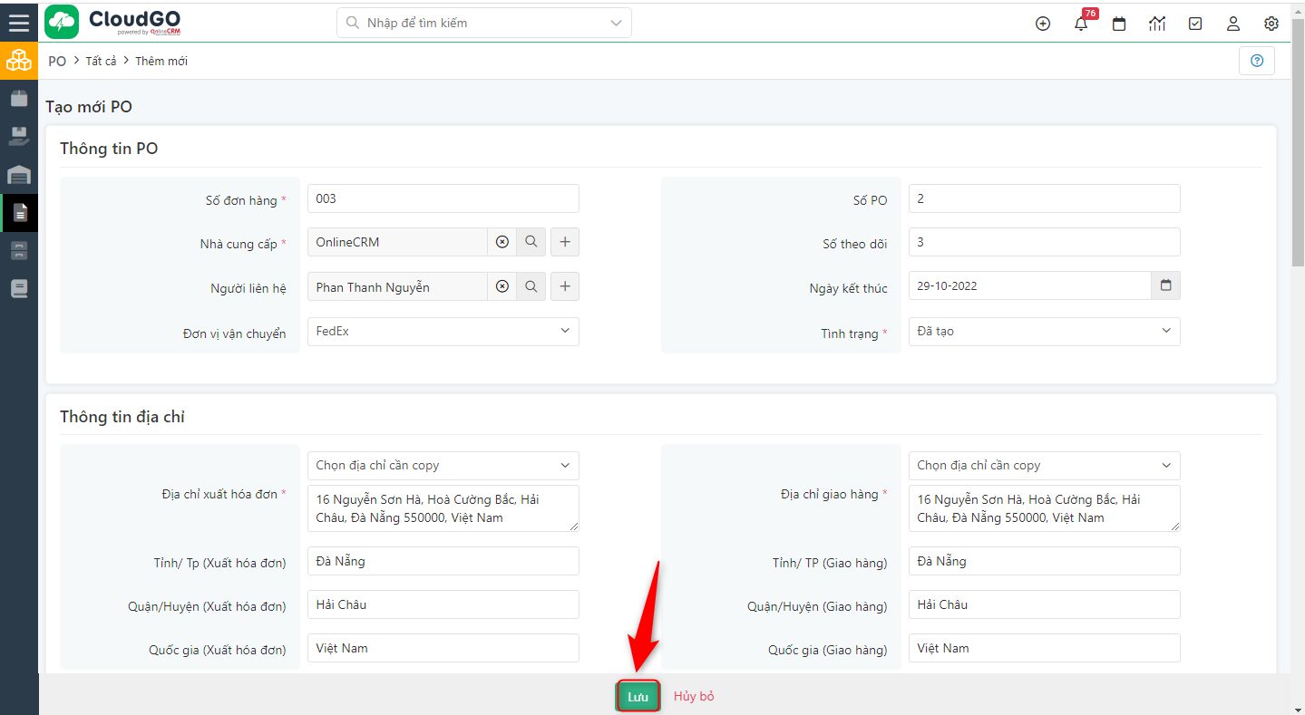1305x715 pixels.
Task: Open the warehouse icon in the sidebar
Action: click(x=18, y=174)
